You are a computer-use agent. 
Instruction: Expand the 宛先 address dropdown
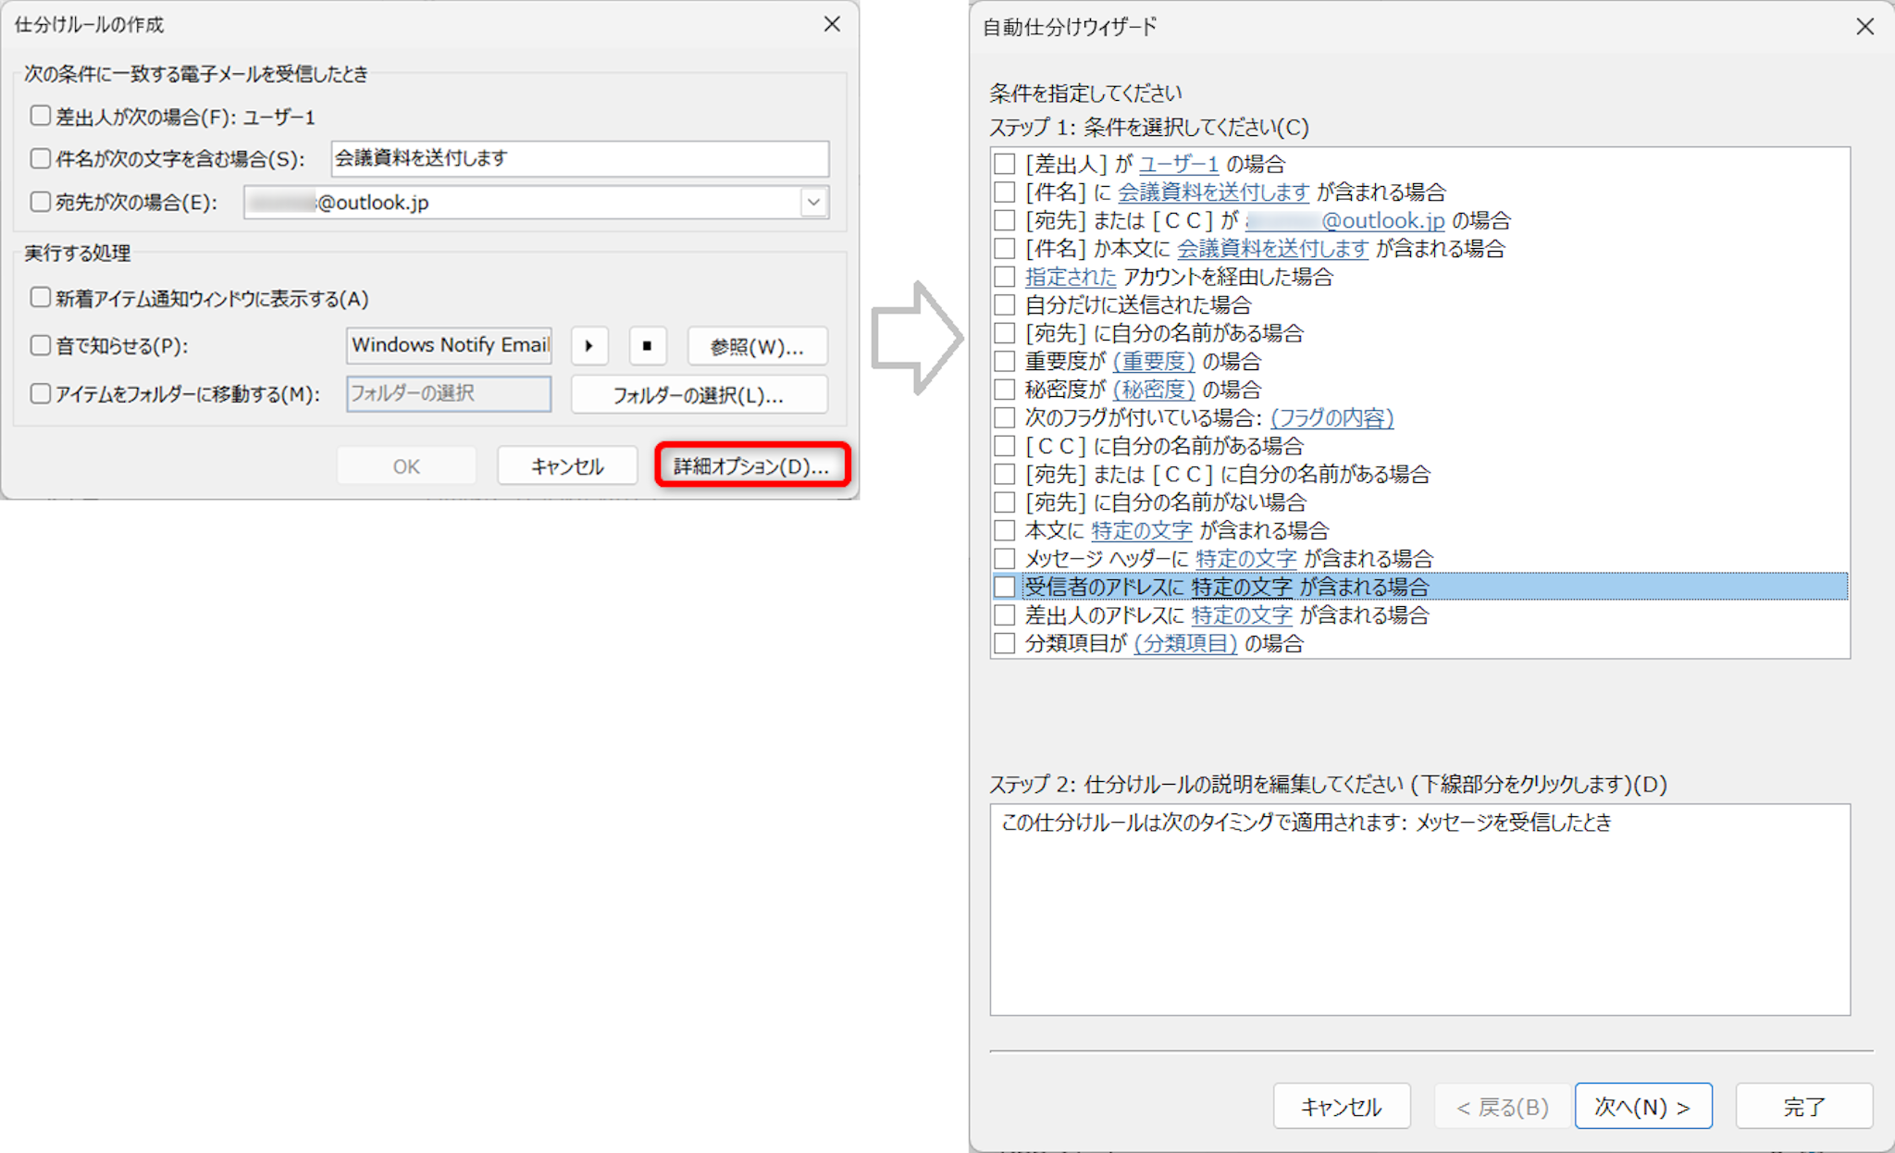coord(813,202)
